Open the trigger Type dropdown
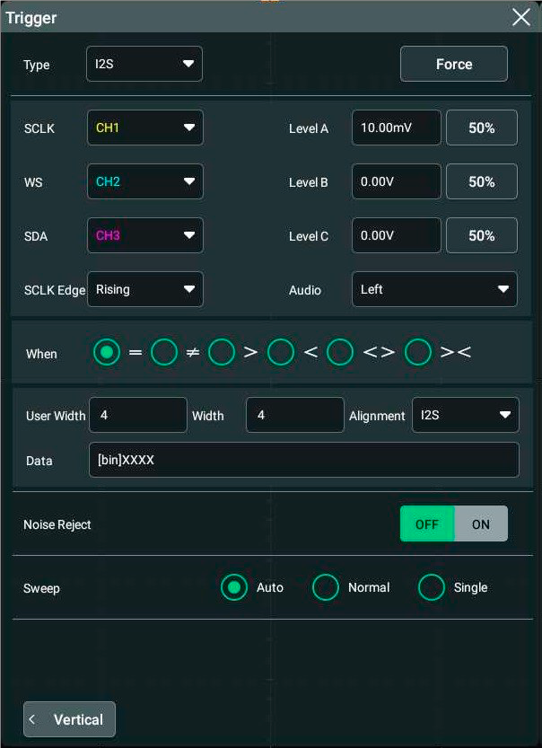The height and width of the screenshot is (748, 542). pos(144,65)
